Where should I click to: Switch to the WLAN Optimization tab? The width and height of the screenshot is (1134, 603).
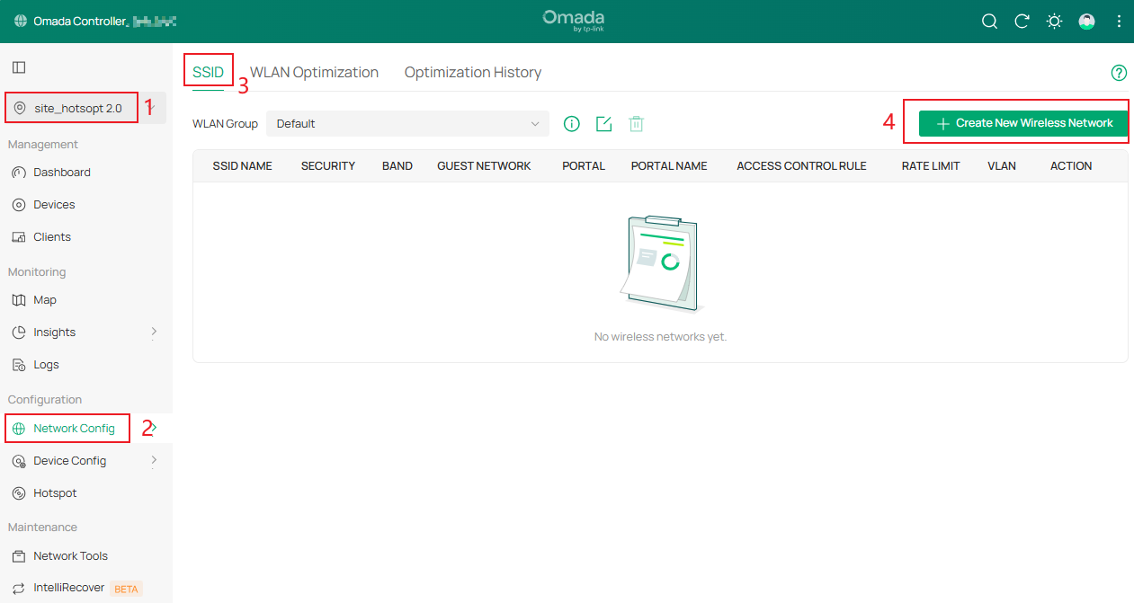click(314, 72)
